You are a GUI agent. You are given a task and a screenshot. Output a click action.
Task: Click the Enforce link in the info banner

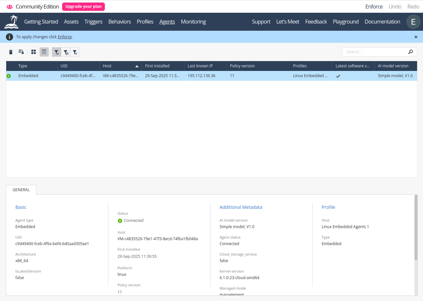[x=65, y=37]
